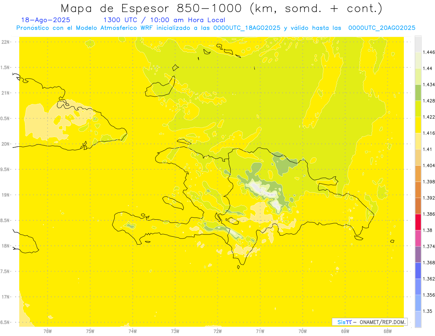The width and height of the screenshot is (435, 336).
Task: Click the tan legend swatch between 1.404 and 1.41
Action: (x=418, y=157)
